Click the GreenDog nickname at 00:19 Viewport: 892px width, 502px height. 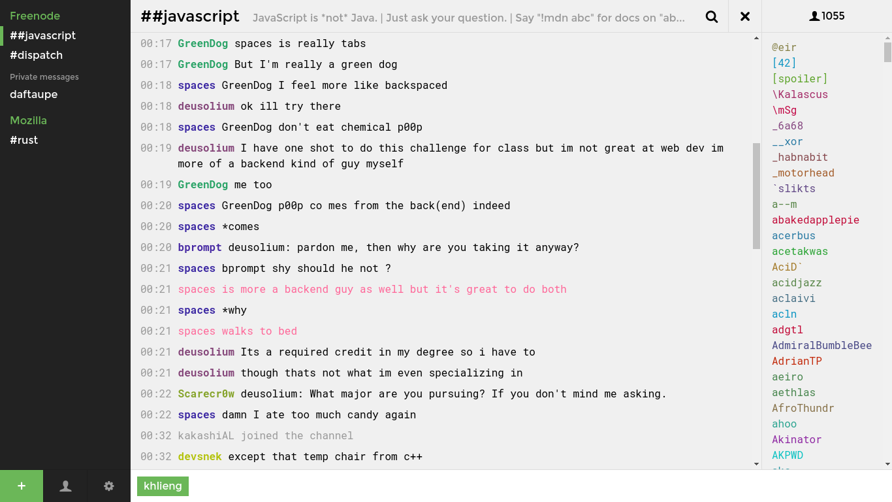coord(202,184)
